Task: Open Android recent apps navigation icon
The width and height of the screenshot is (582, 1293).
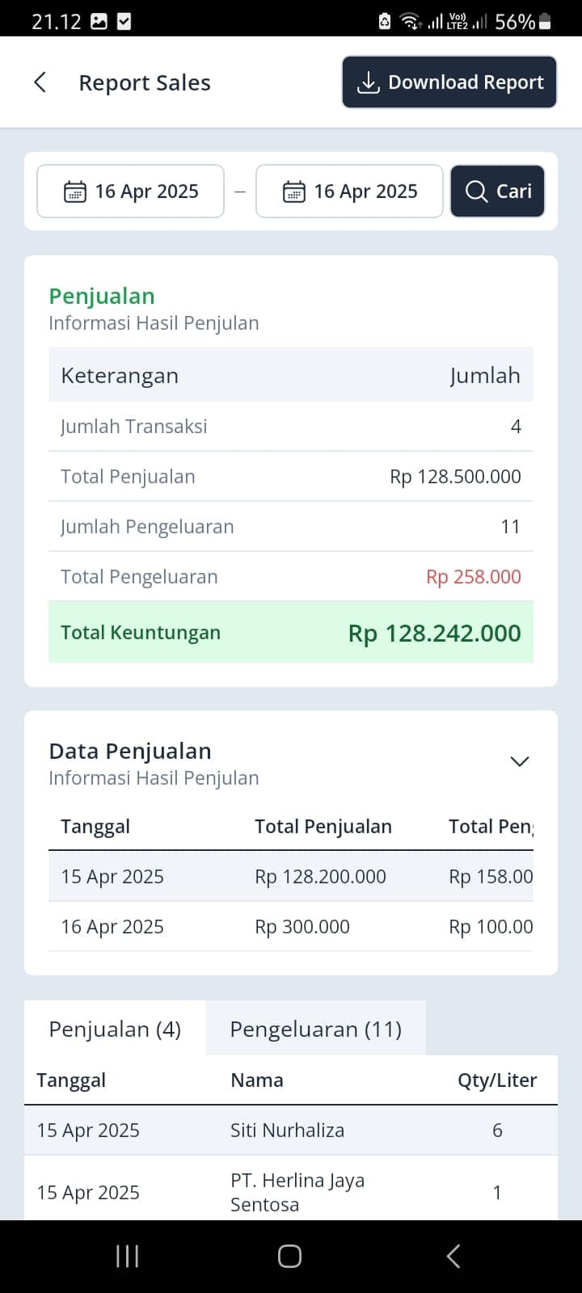Action: click(128, 1256)
